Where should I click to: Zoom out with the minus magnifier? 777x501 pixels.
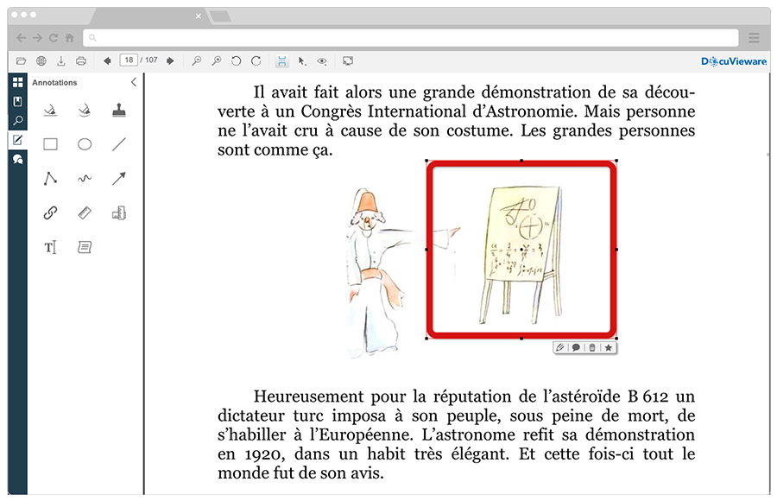pos(197,61)
